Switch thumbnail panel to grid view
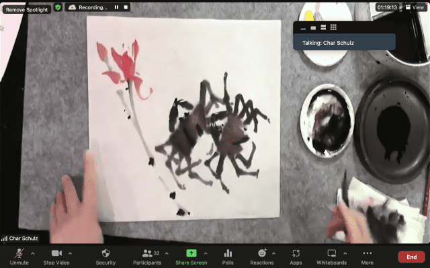 [333, 27]
